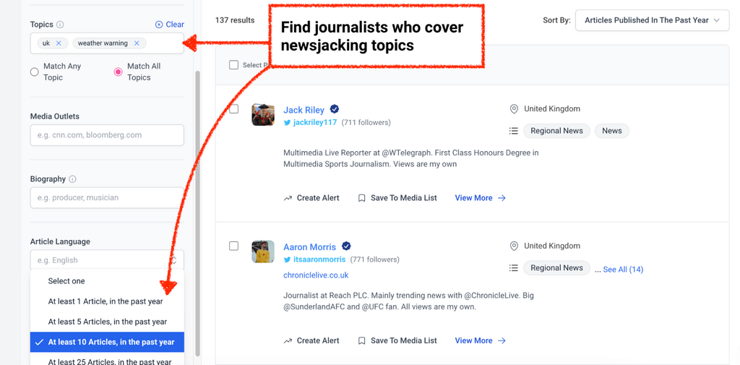
Task: Choose 'At least 5 Articles, in the past year'
Action: coord(107,322)
